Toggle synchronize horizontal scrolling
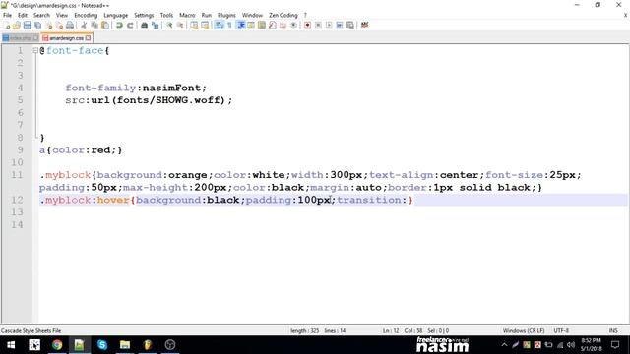Viewport: 630px width, 354px height. [x=205, y=25]
